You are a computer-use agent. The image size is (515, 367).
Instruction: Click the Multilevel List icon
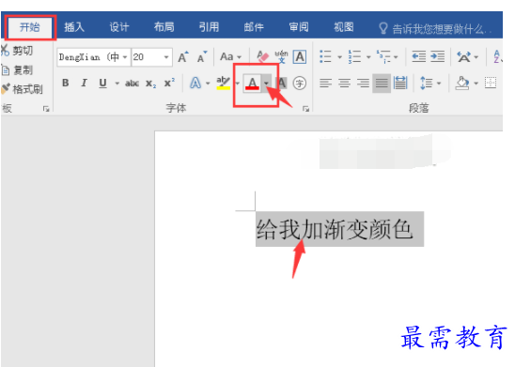click(x=383, y=56)
